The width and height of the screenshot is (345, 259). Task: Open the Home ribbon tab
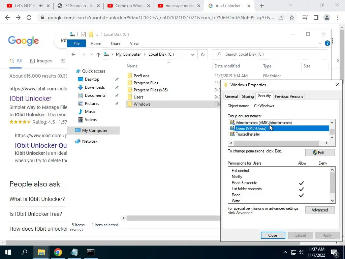(x=95, y=44)
